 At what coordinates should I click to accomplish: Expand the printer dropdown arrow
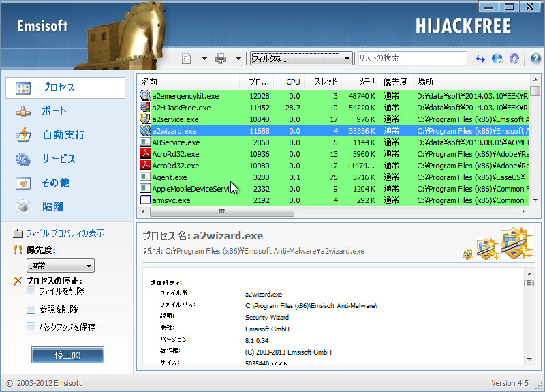[x=238, y=59]
